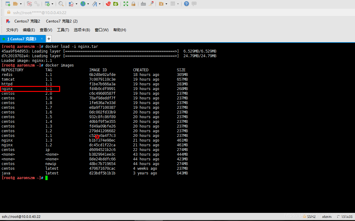Image resolution: width=355 pixels, height=221 pixels.
Task: Expand the layout dropdown arrow
Action: pyautogui.click(x=178, y=4)
